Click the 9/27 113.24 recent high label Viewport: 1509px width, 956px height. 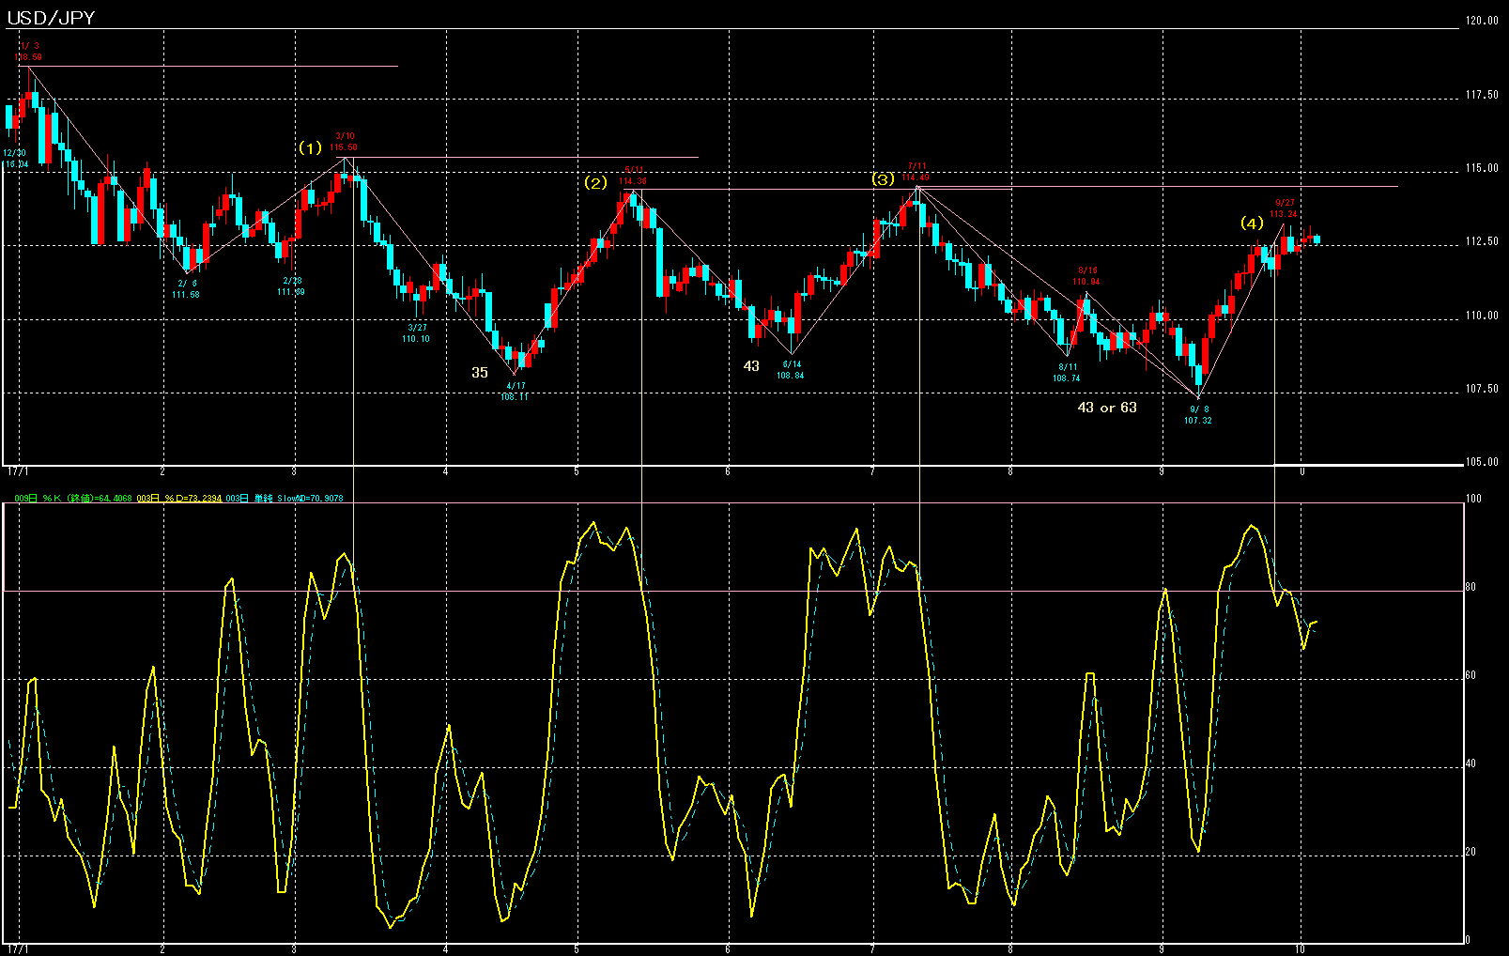pyautogui.click(x=1283, y=206)
